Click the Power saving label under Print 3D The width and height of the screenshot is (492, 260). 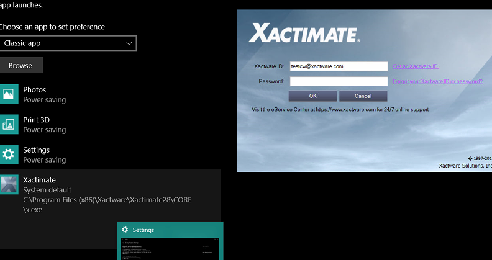tap(45, 130)
